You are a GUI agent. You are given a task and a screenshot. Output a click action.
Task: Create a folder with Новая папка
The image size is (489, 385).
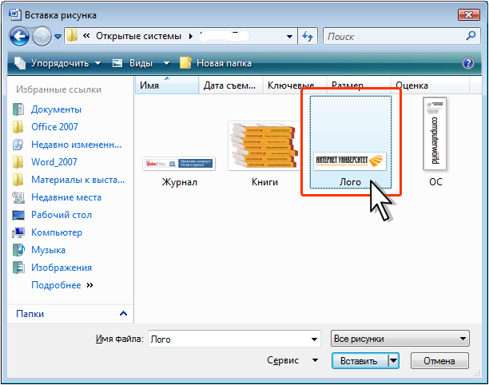click(x=216, y=63)
